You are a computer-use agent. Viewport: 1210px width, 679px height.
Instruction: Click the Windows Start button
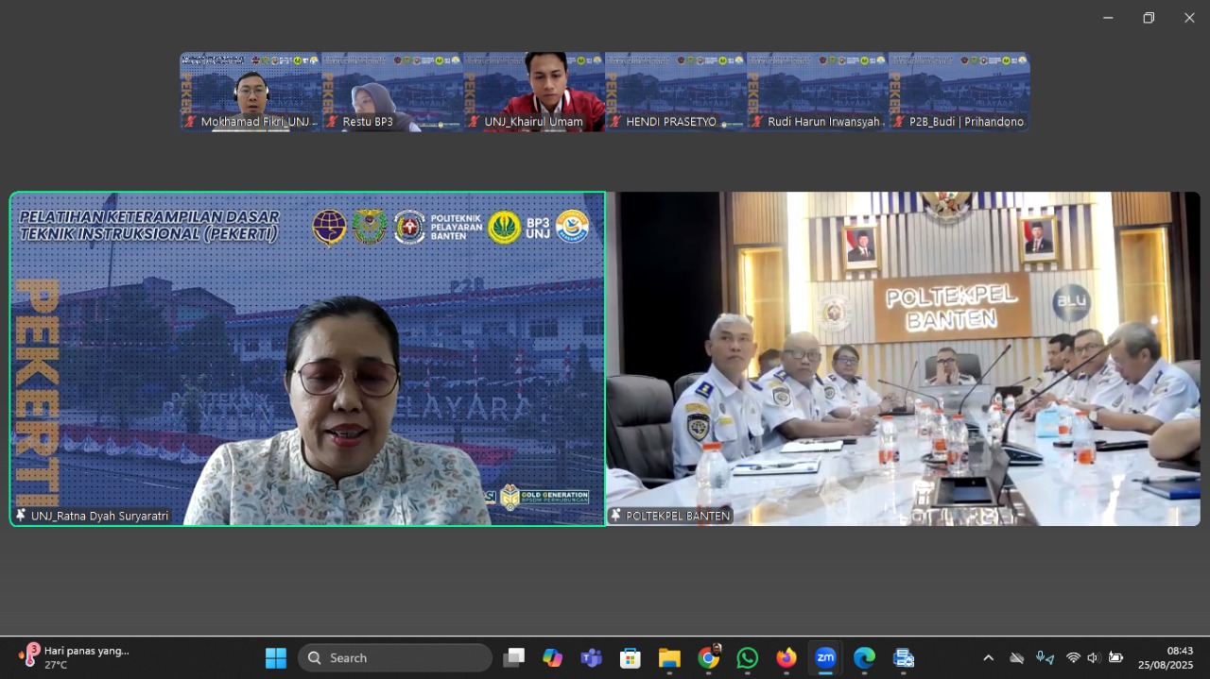[276, 658]
